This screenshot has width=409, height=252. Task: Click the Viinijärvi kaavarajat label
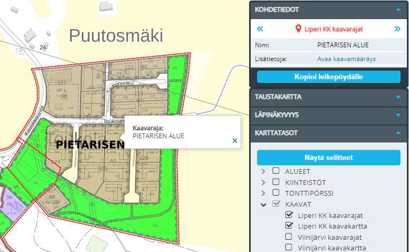pyautogui.click(x=330, y=237)
